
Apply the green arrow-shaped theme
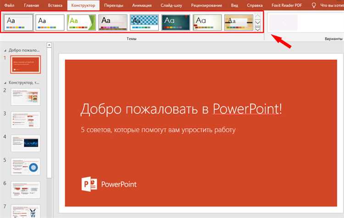[x=81, y=22]
